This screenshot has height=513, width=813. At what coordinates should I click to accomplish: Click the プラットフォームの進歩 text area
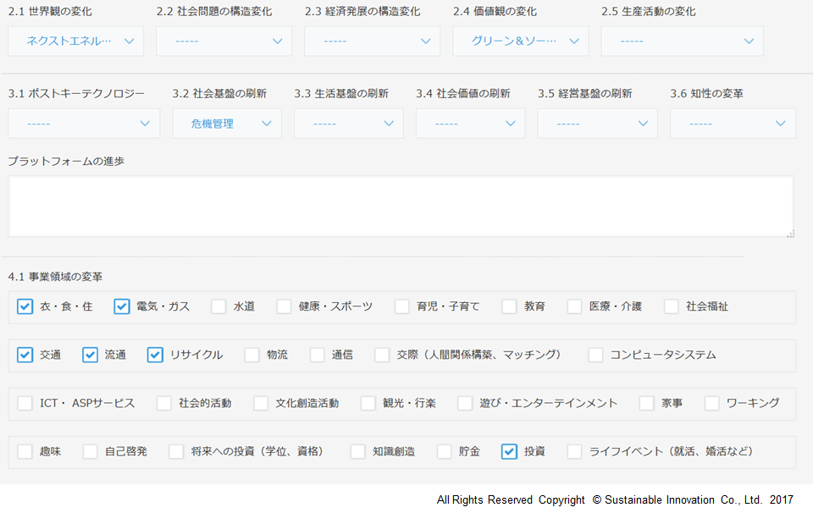(x=401, y=207)
